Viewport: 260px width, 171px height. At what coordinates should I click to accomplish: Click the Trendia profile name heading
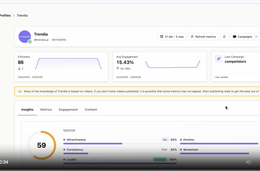click(x=41, y=34)
